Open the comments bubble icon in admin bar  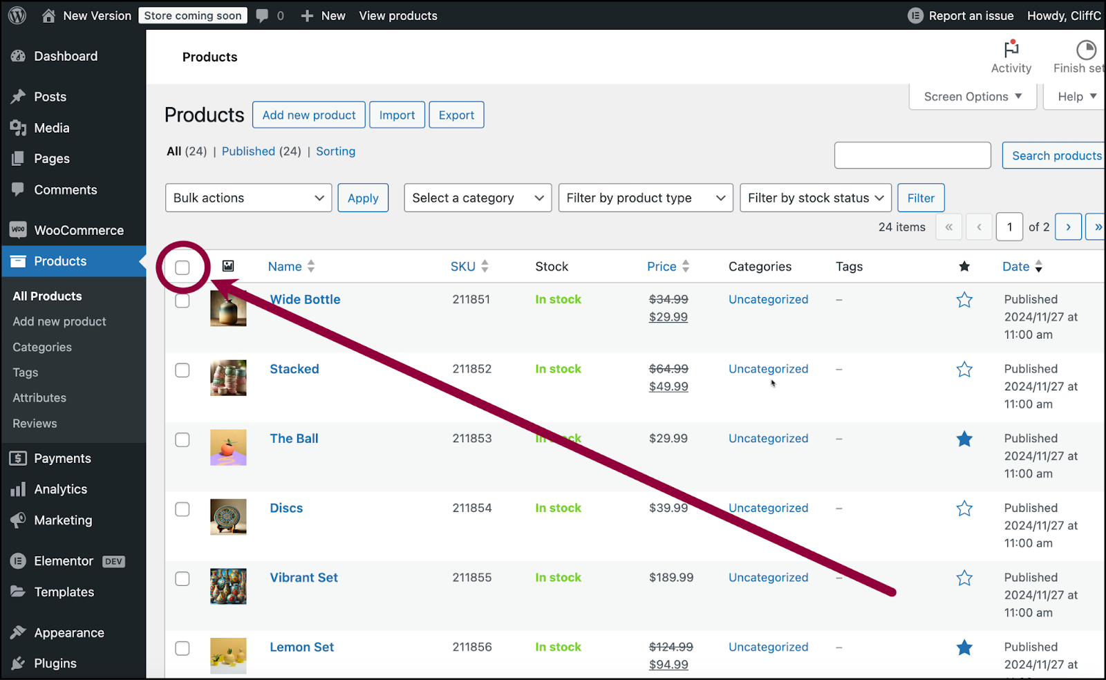point(262,16)
